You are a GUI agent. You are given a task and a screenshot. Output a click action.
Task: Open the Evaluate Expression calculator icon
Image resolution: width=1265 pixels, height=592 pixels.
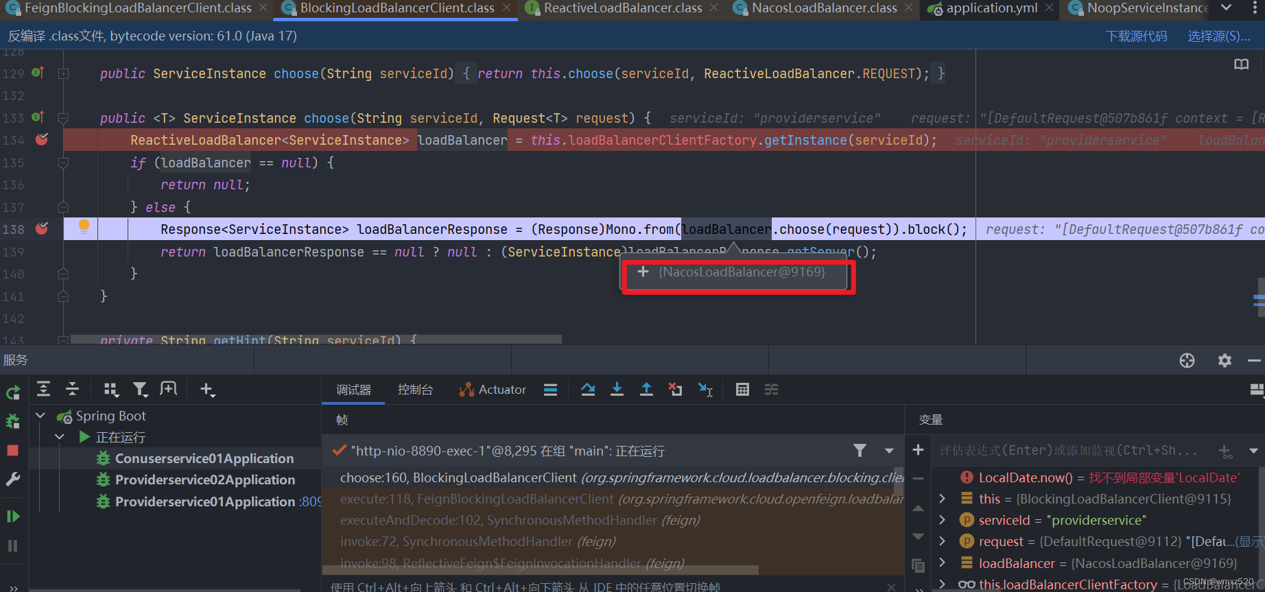(x=742, y=389)
